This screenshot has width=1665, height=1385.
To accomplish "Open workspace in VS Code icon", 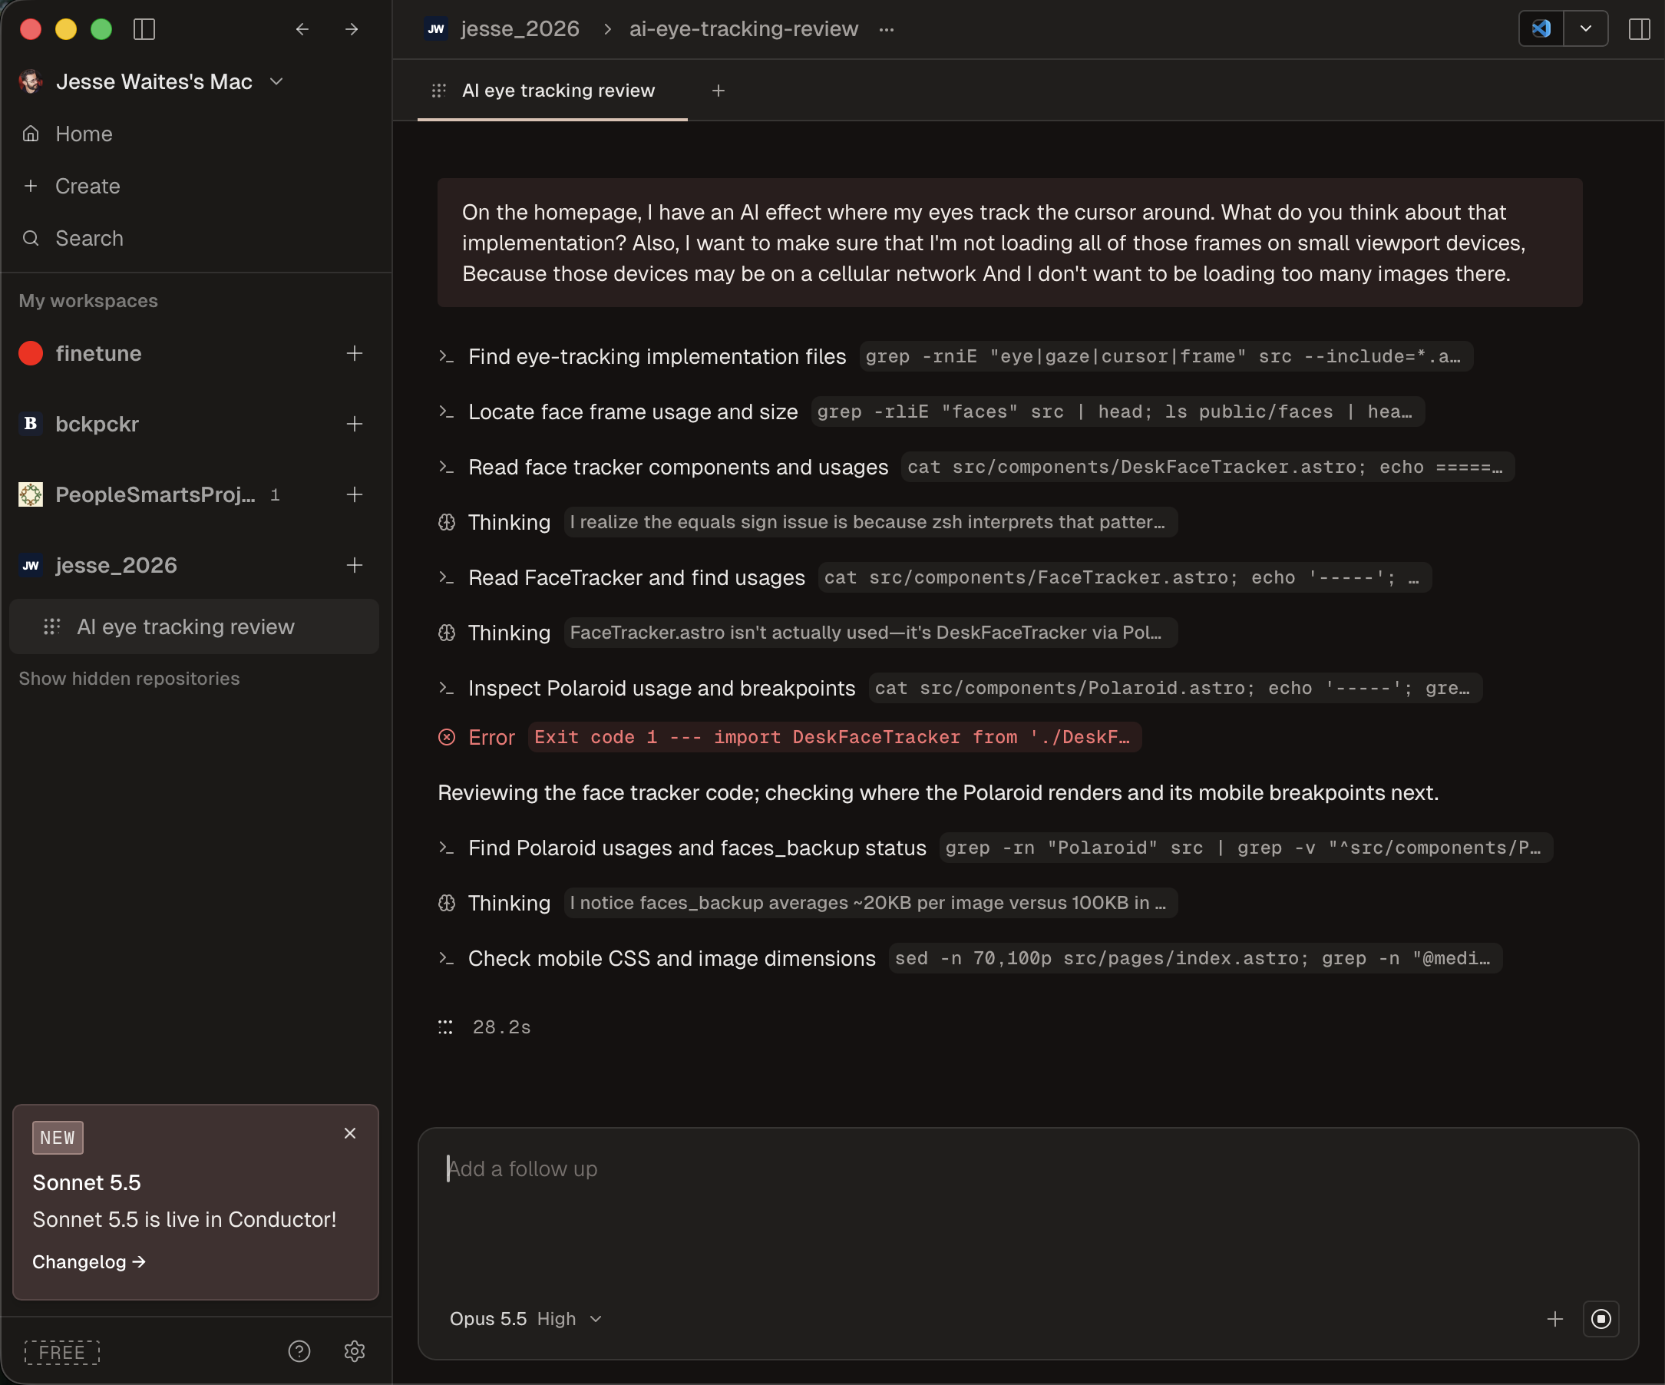I will pos(1541,29).
